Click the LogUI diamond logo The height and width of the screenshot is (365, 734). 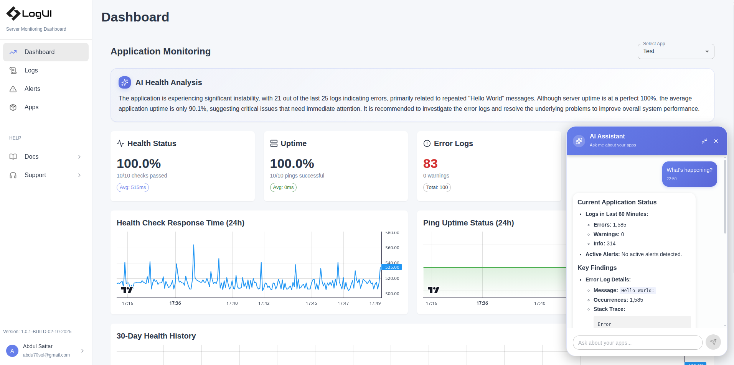pos(14,13)
